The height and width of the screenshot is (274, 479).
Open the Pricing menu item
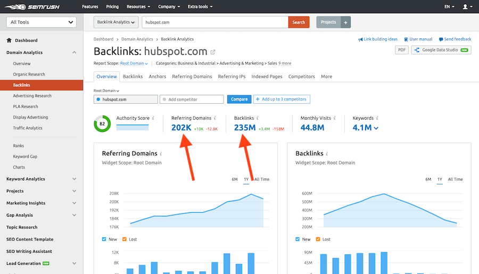click(112, 6)
